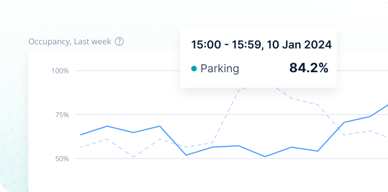Screen dimensions: 388x192
Task: Click the 50% axis label
Action: [61, 159]
